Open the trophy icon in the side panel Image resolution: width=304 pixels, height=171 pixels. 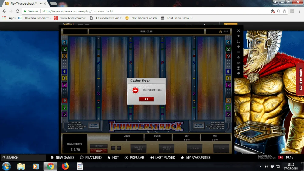239,68
